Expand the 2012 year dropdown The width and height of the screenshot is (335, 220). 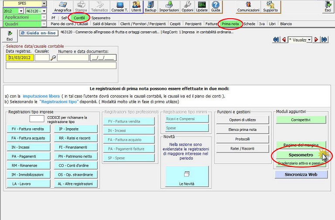pos(21,11)
